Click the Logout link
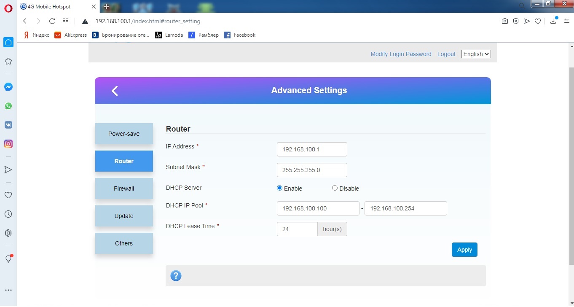Viewport: 574px width, 307px height. point(446,54)
